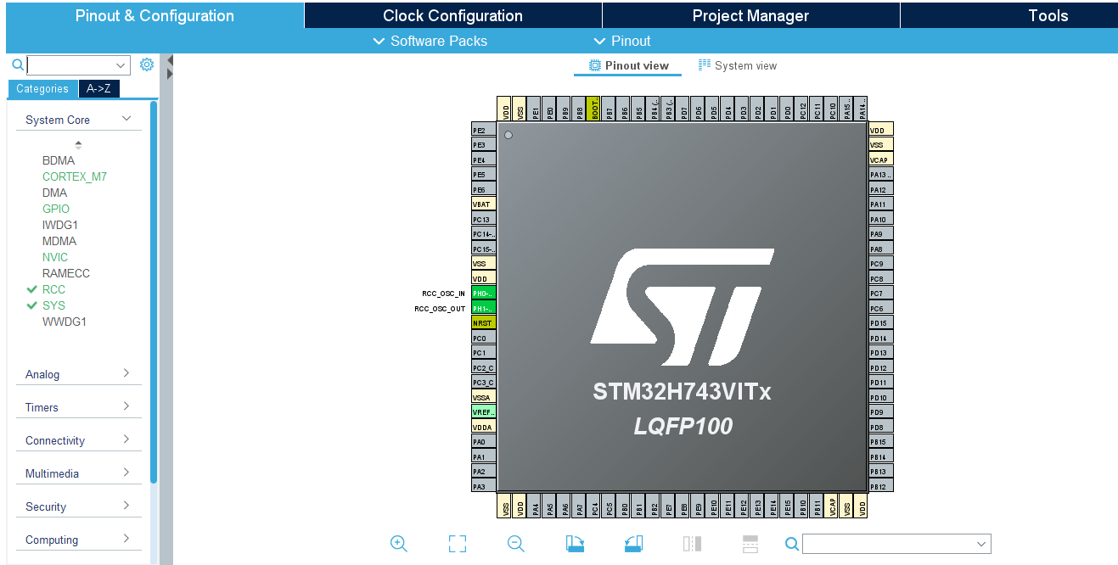Screen dimensions: 1118x565
Task: Select the System view icon
Action: tap(705, 65)
